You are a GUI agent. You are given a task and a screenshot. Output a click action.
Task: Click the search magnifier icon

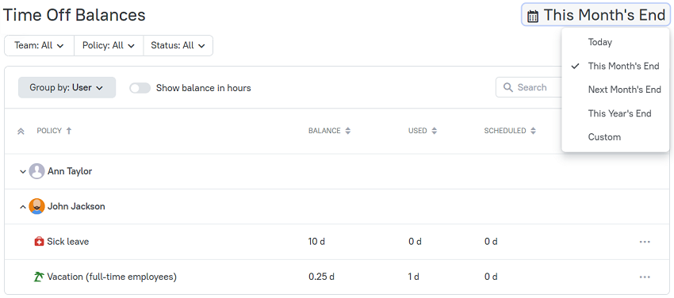508,88
